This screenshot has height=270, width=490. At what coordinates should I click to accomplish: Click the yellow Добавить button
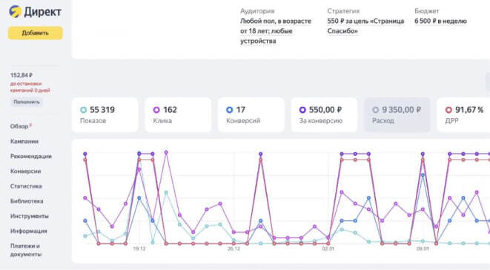pos(36,33)
